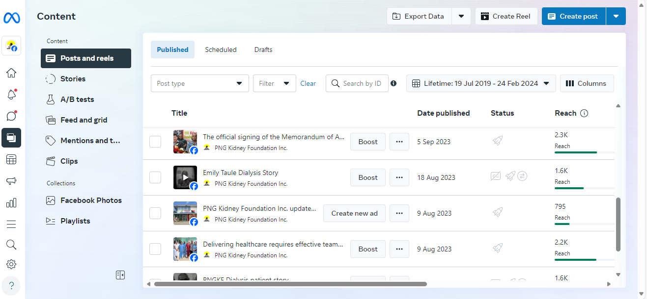Open Insights bar chart icon
This screenshot has width=647, height=299.
click(11, 202)
